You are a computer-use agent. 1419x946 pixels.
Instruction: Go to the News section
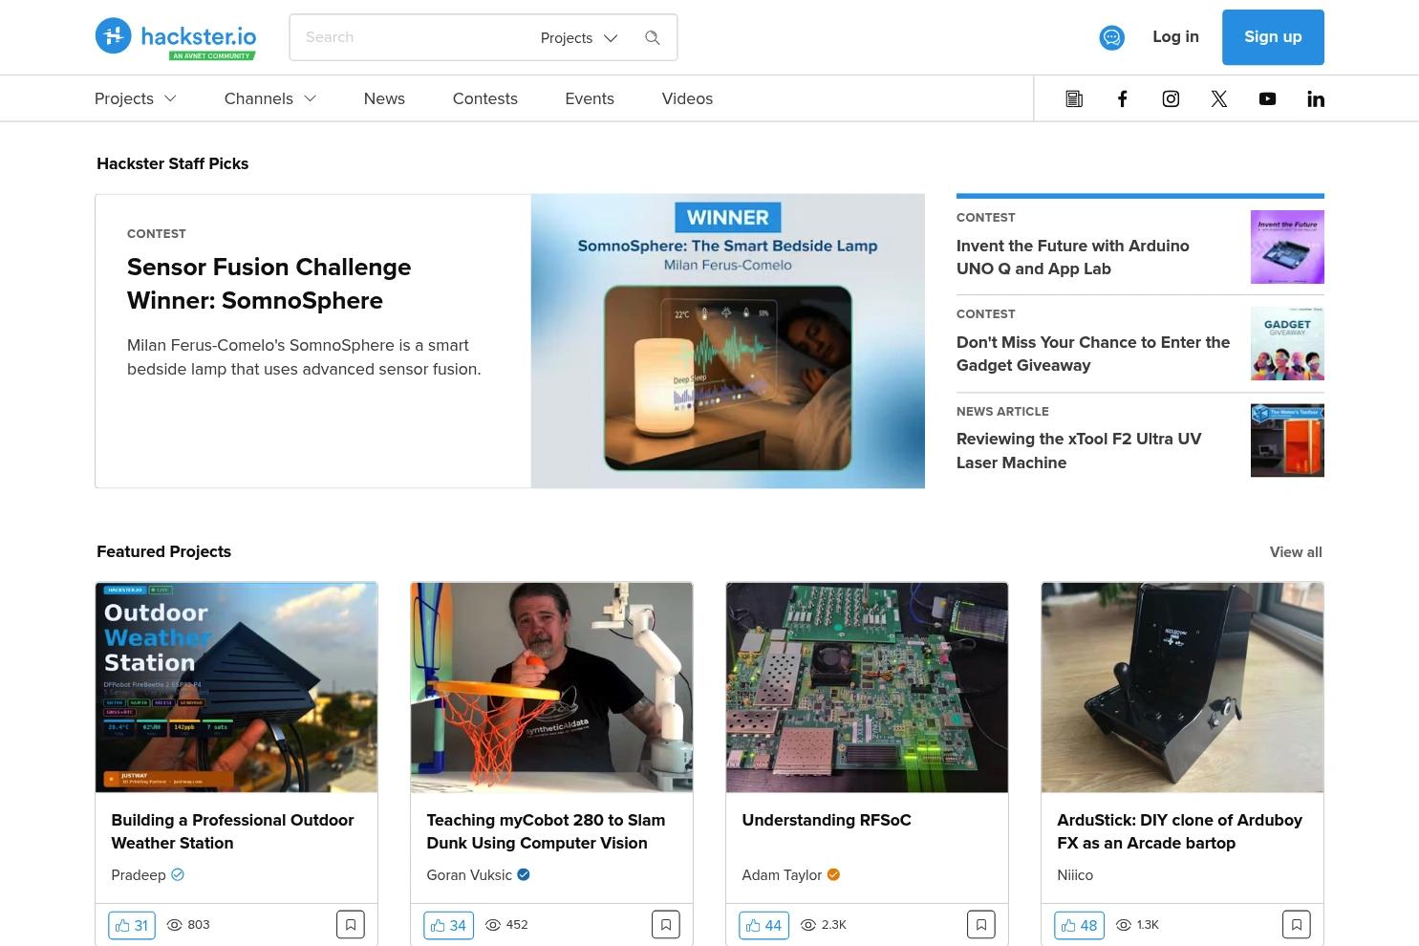[384, 98]
